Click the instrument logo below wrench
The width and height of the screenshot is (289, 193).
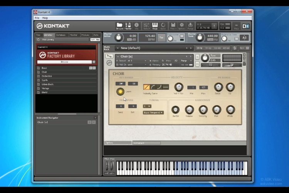[x=109, y=63]
